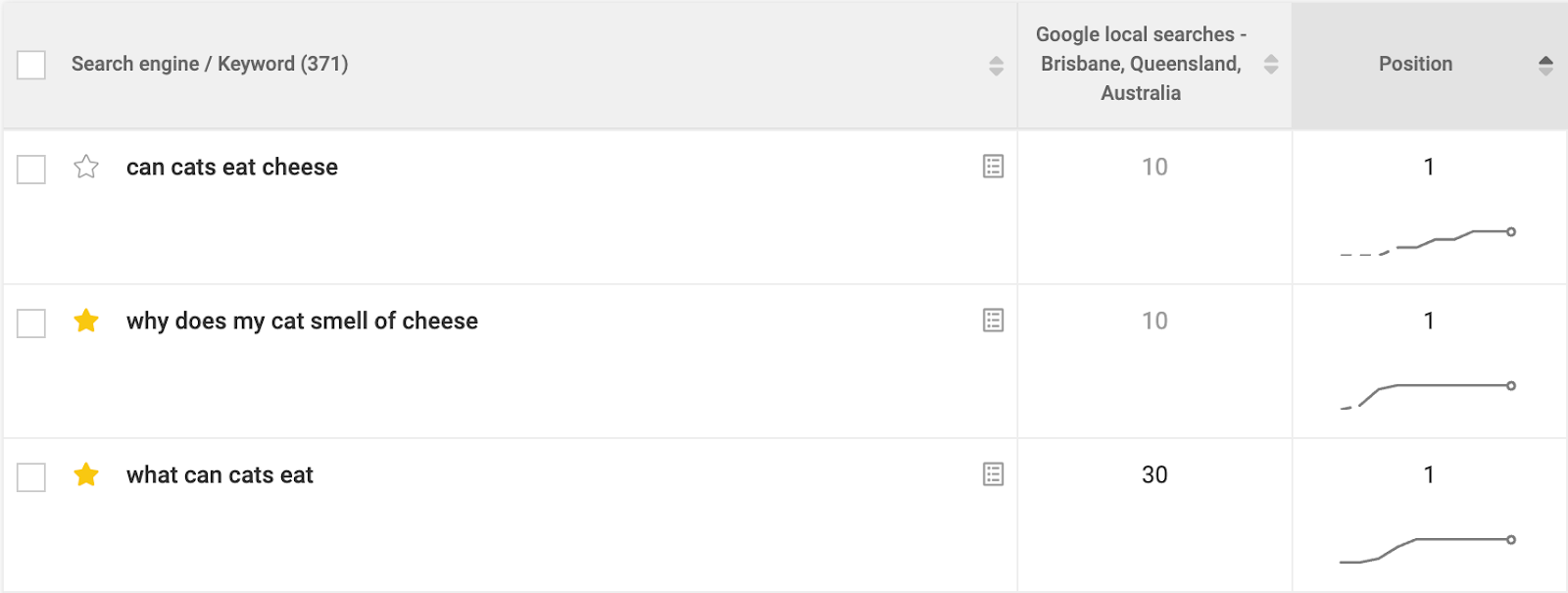Image resolution: width=1568 pixels, height=593 pixels.
Task: Unstar 'why does my cat smell of cheese'
Action: click(x=86, y=321)
